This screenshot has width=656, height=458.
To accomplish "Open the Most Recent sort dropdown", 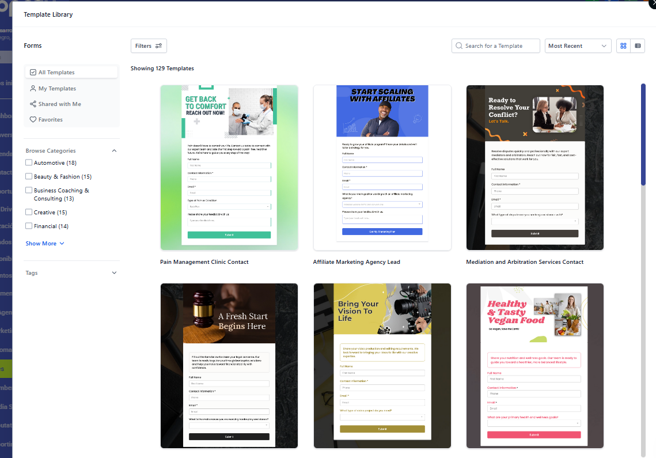I will pyautogui.click(x=578, y=46).
